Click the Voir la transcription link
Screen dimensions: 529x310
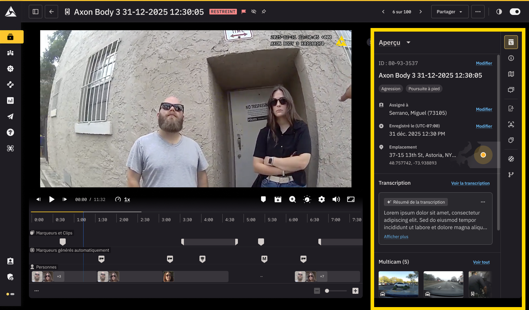pos(470,183)
